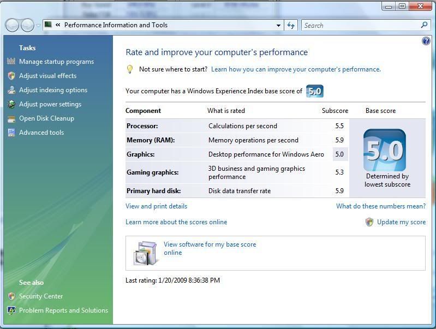Maximize the Performance Information window
The image size is (436, 329).
point(402,6)
